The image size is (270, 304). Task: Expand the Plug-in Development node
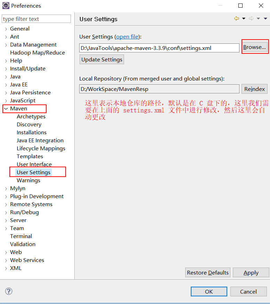coord(6,196)
